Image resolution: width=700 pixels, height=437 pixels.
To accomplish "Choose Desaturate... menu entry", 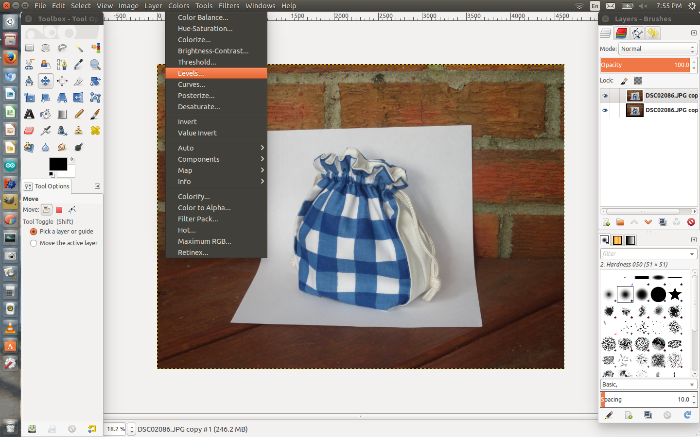I will (216, 107).
